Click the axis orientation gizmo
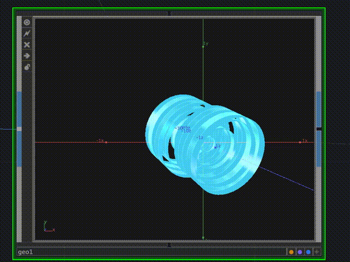Viewport: 350px width, 262px height. pos(49,227)
